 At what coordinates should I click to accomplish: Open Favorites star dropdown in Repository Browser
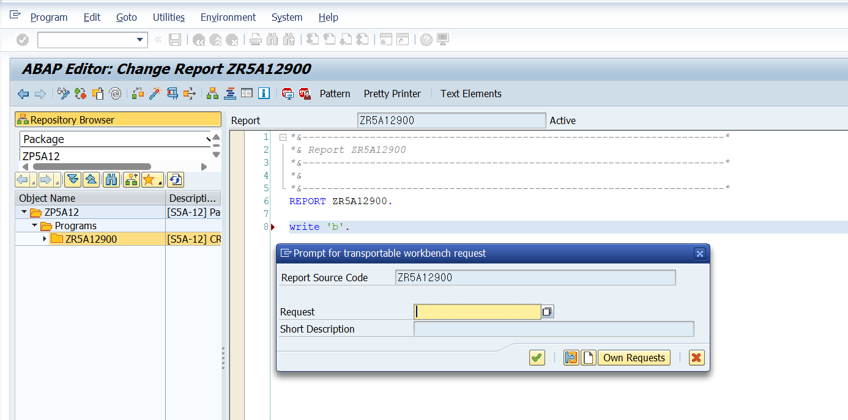click(x=152, y=180)
